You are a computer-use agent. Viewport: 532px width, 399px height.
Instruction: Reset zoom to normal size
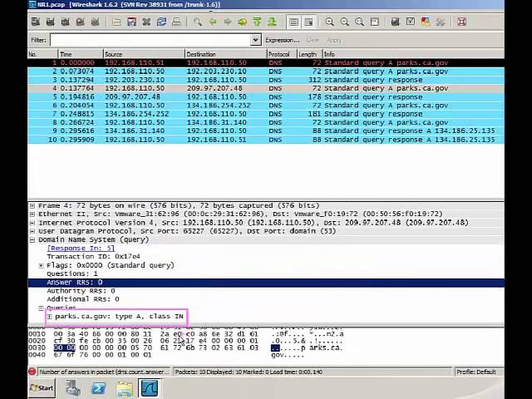coord(360,22)
